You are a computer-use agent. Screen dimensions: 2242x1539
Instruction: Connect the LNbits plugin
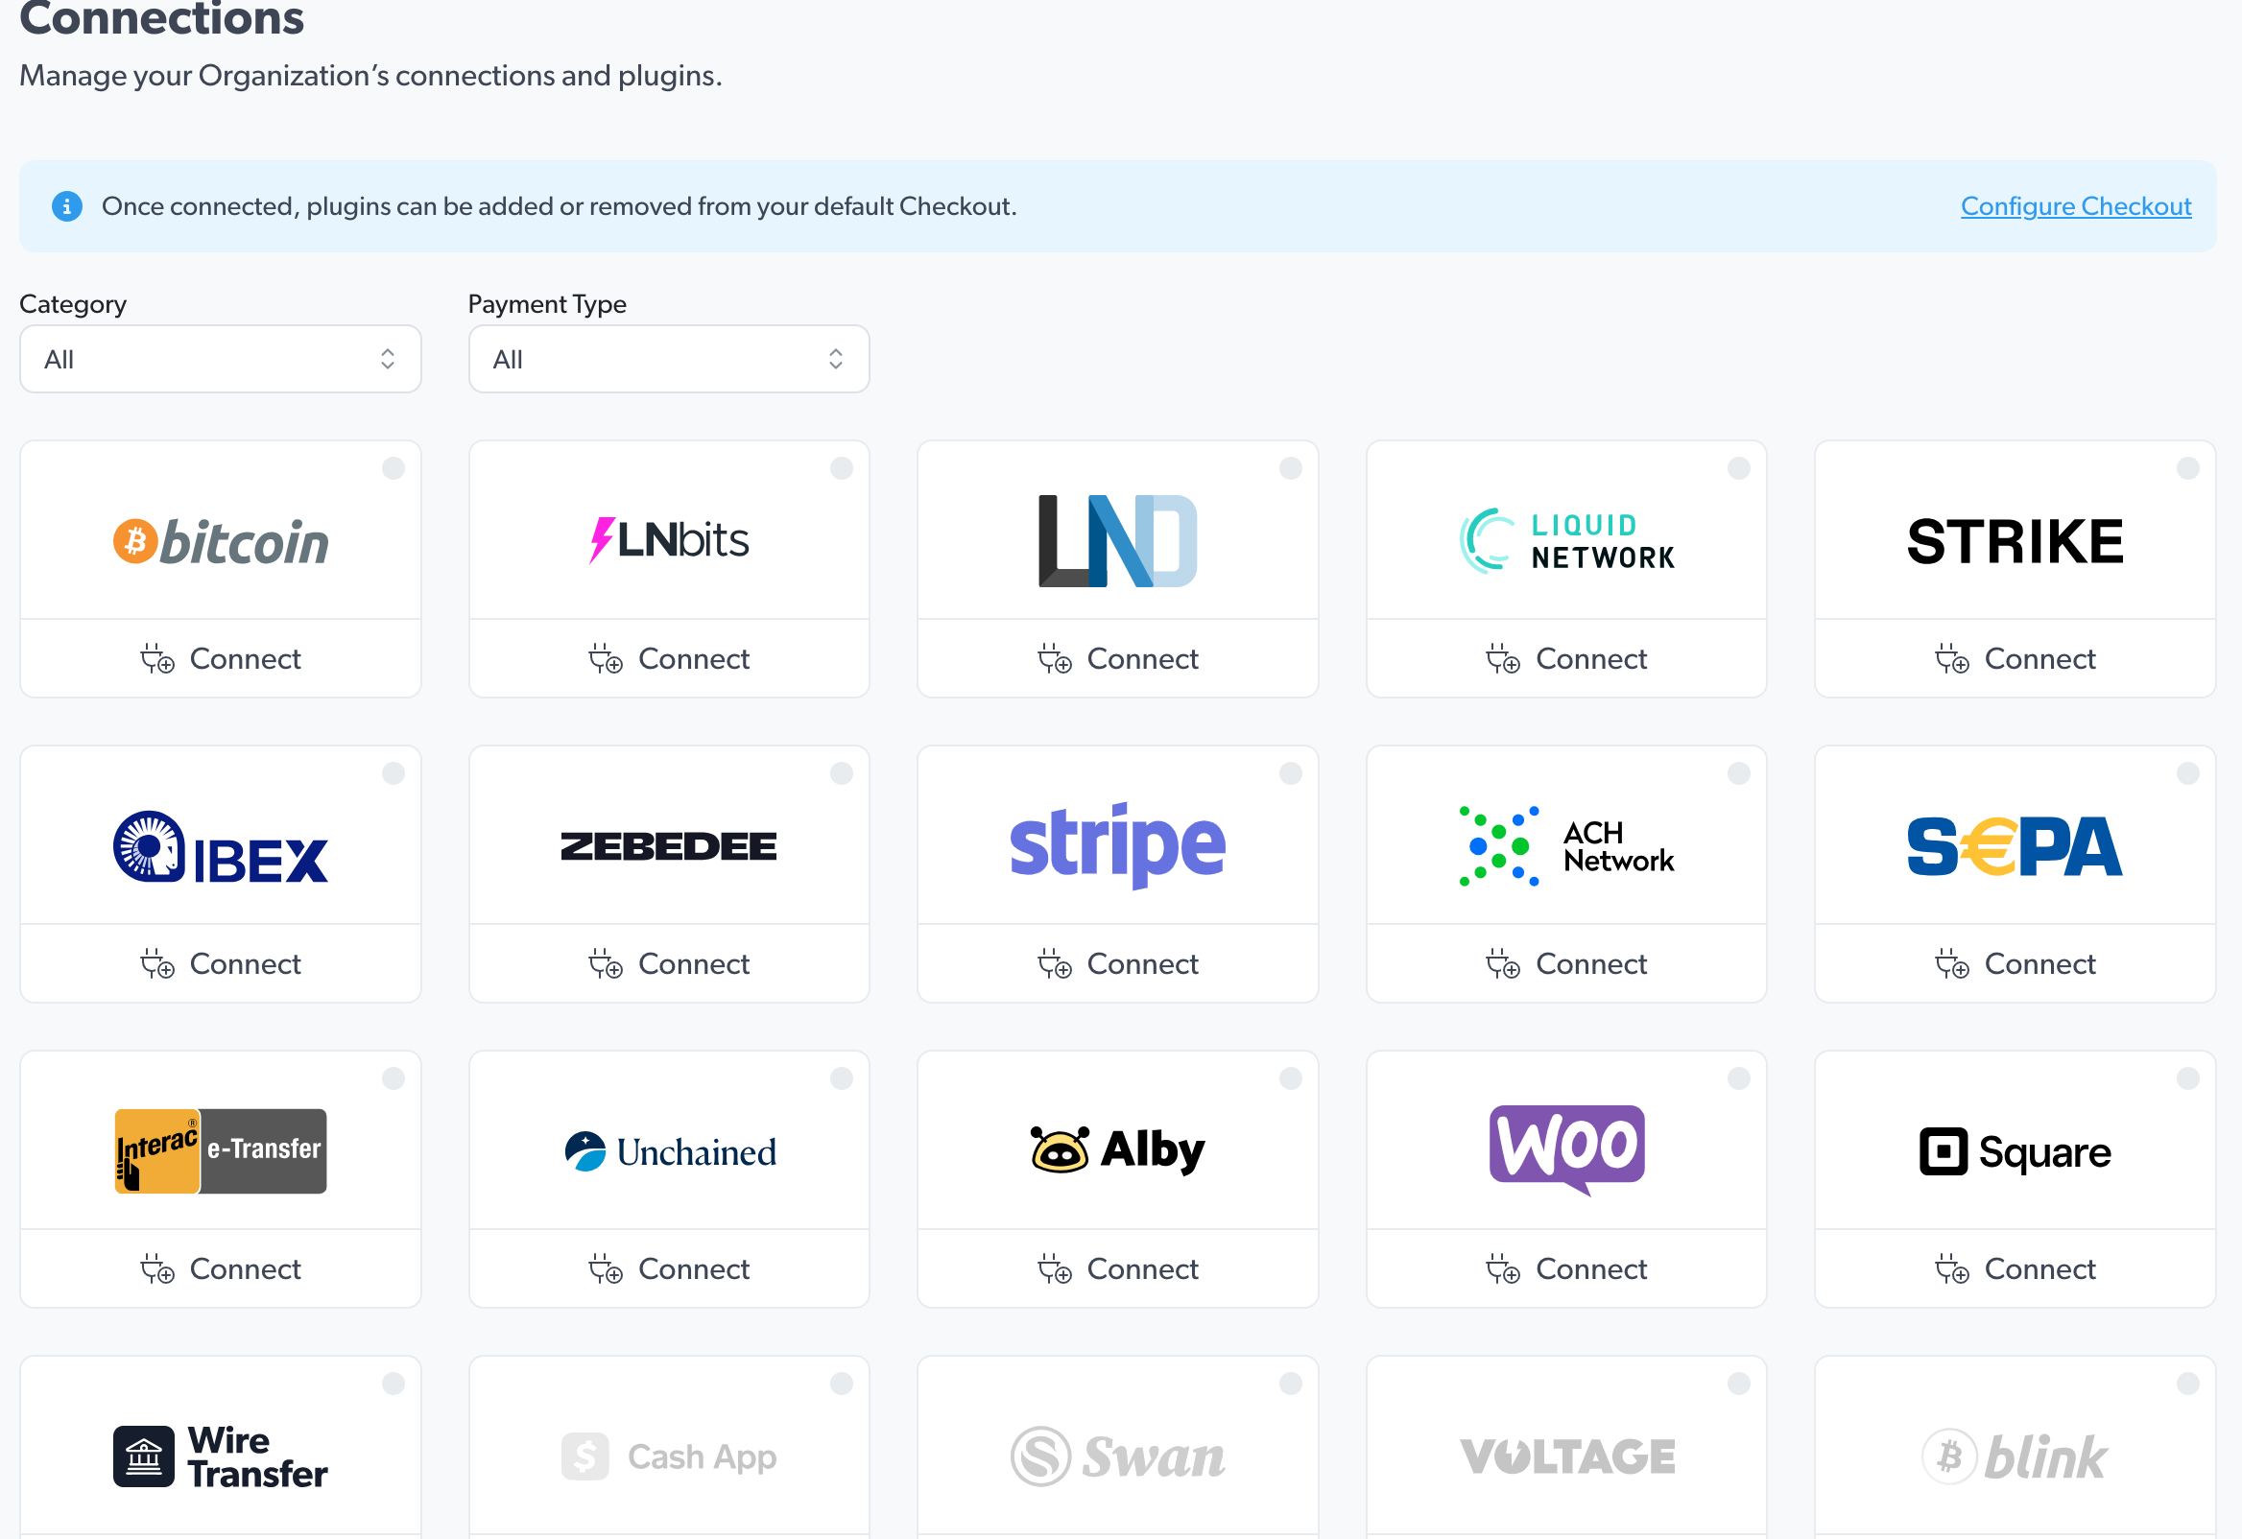[x=669, y=658]
